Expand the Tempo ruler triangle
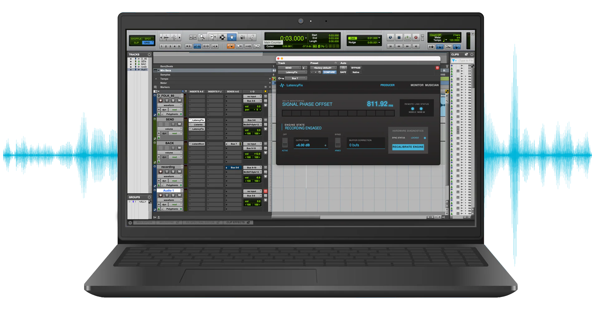 pos(156,79)
